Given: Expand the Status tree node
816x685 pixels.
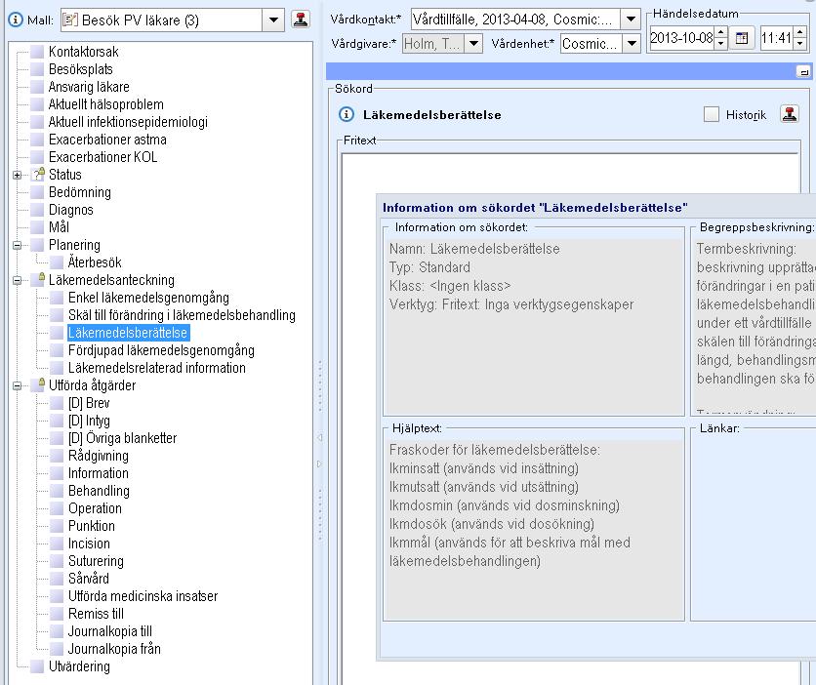Looking at the screenshot, I should tap(18, 175).
